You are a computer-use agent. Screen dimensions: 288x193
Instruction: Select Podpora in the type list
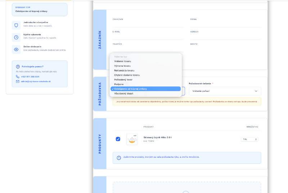click(x=146, y=84)
